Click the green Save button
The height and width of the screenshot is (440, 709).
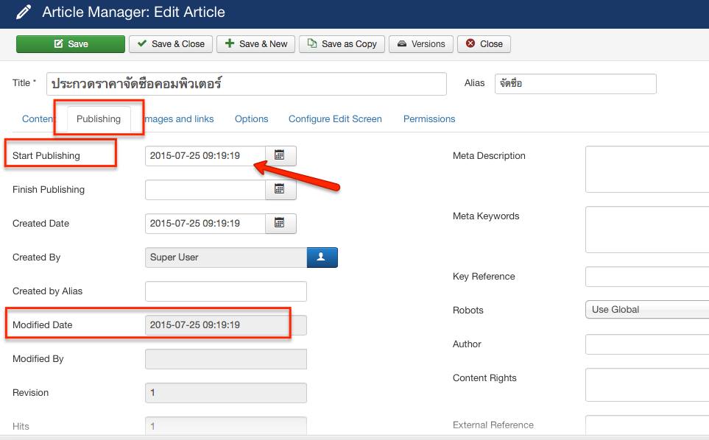(71, 44)
